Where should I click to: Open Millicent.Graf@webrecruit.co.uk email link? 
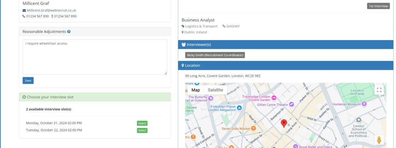pyautogui.click(x=51, y=11)
